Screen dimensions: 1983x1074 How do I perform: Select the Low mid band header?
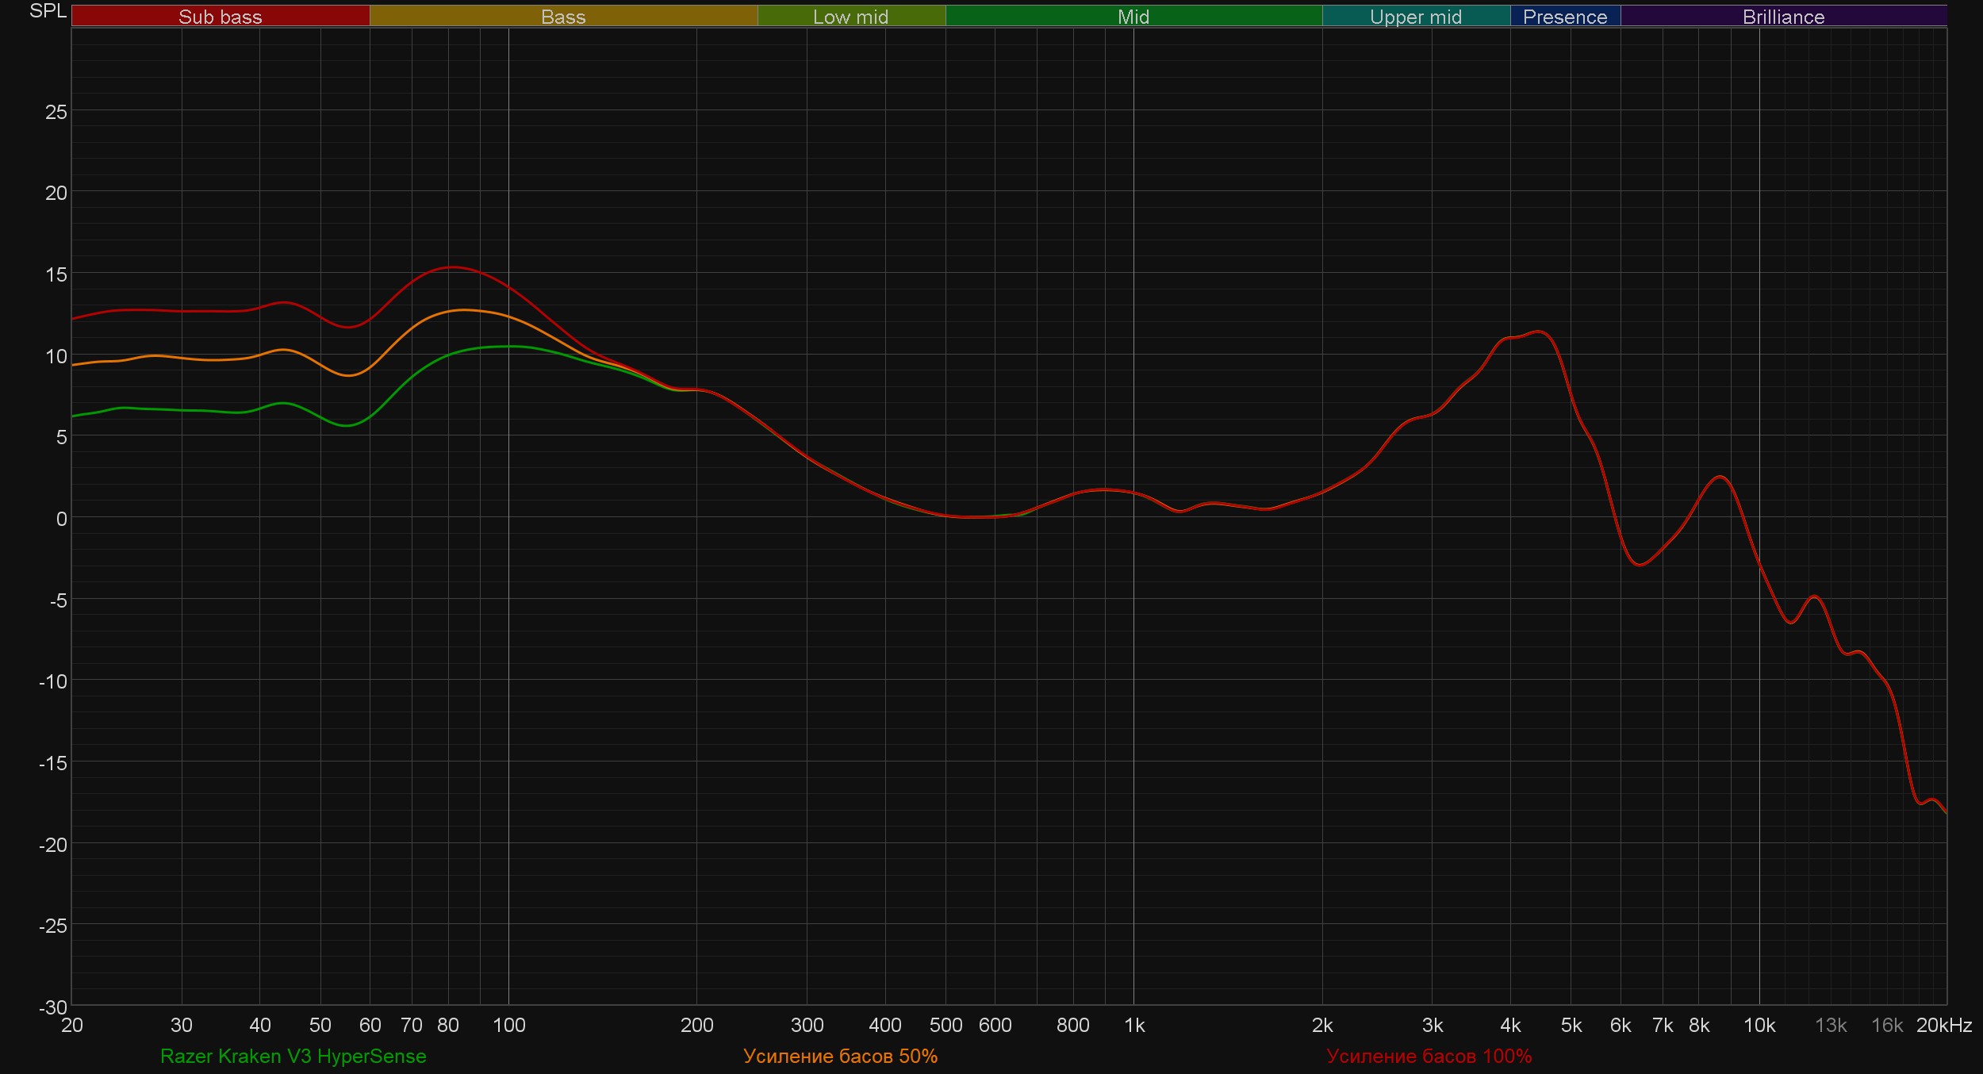[850, 17]
